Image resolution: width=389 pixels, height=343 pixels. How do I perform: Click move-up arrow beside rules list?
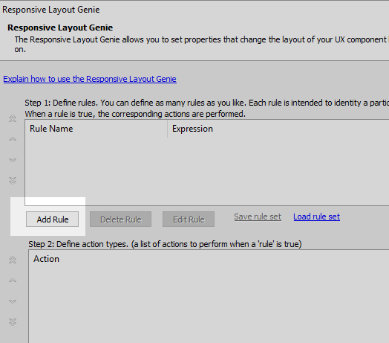13,139
